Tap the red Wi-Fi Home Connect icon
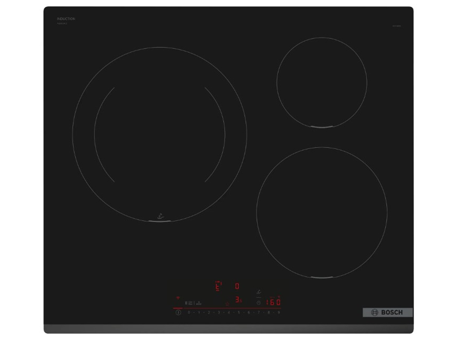452x339 pixels. (x=178, y=298)
